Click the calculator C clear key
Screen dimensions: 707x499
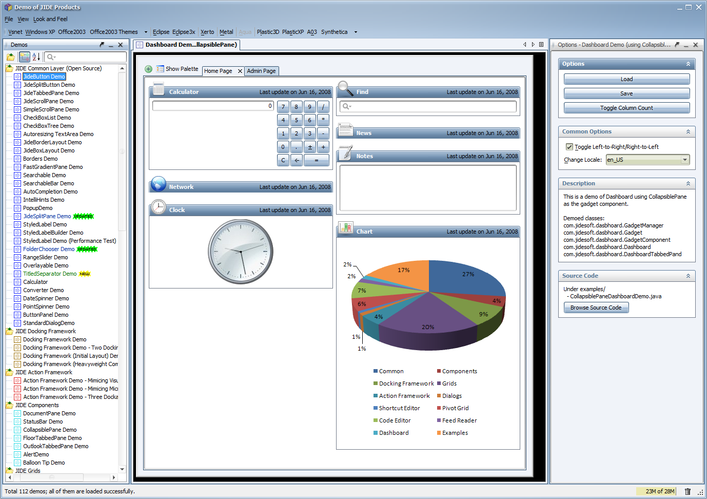click(x=283, y=160)
